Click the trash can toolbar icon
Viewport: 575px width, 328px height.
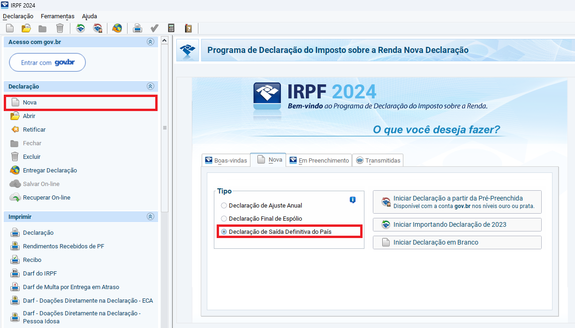point(60,28)
